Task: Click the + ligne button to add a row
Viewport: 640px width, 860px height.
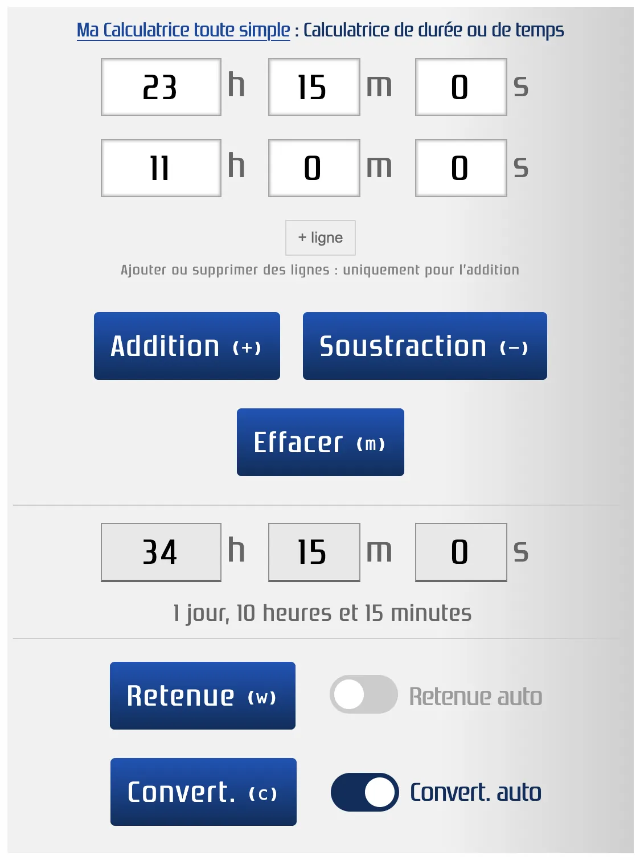Action: (319, 237)
